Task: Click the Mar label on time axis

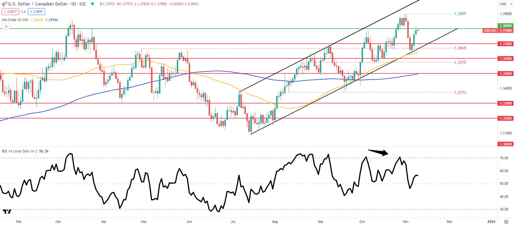Action: (58, 222)
